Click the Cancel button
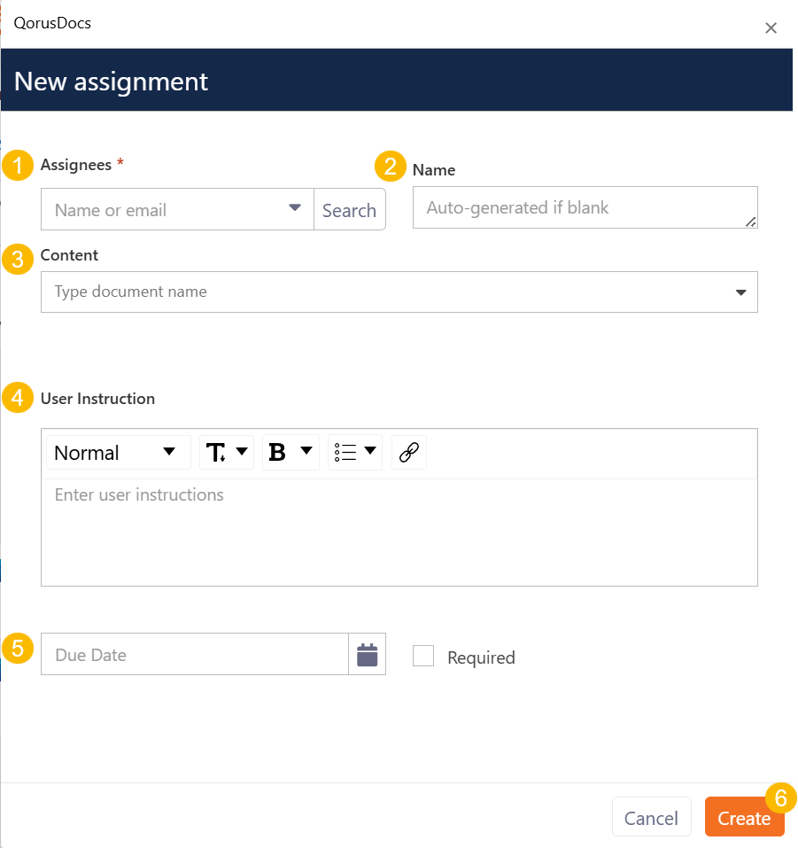Viewport: 798px width, 848px height. [x=651, y=818]
